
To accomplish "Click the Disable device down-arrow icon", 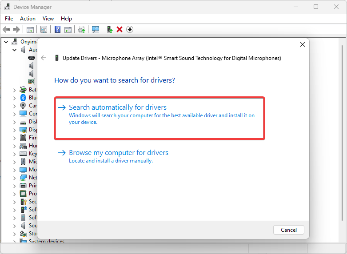I will [130, 29].
